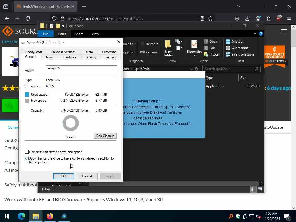
Task: Click Select none in Explorer ribbon
Action: 237,48
